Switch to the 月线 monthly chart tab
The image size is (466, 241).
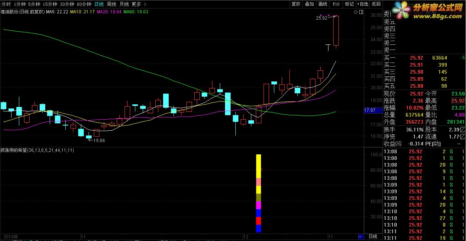point(124,4)
